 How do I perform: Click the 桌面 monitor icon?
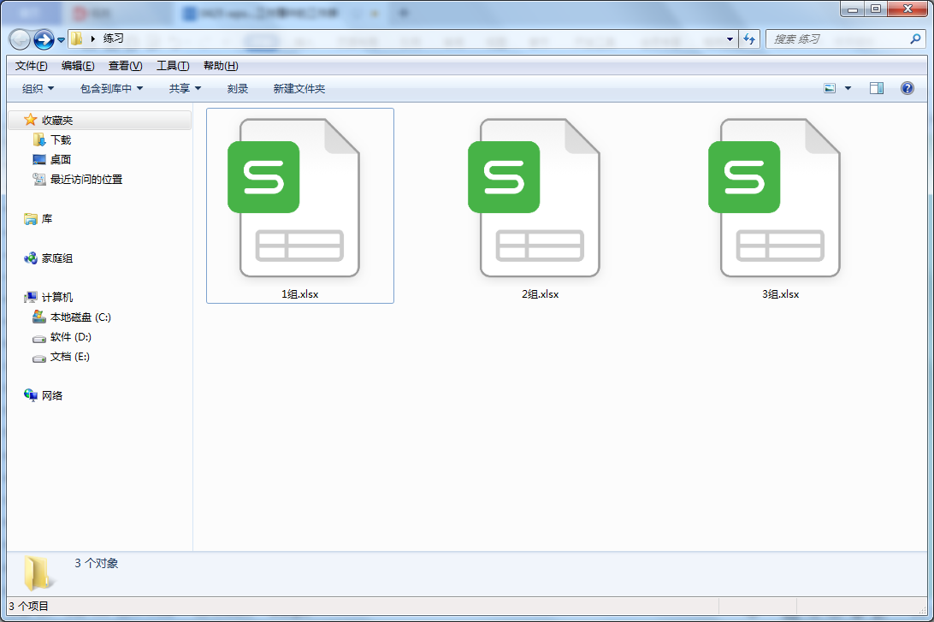pos(39,160)
